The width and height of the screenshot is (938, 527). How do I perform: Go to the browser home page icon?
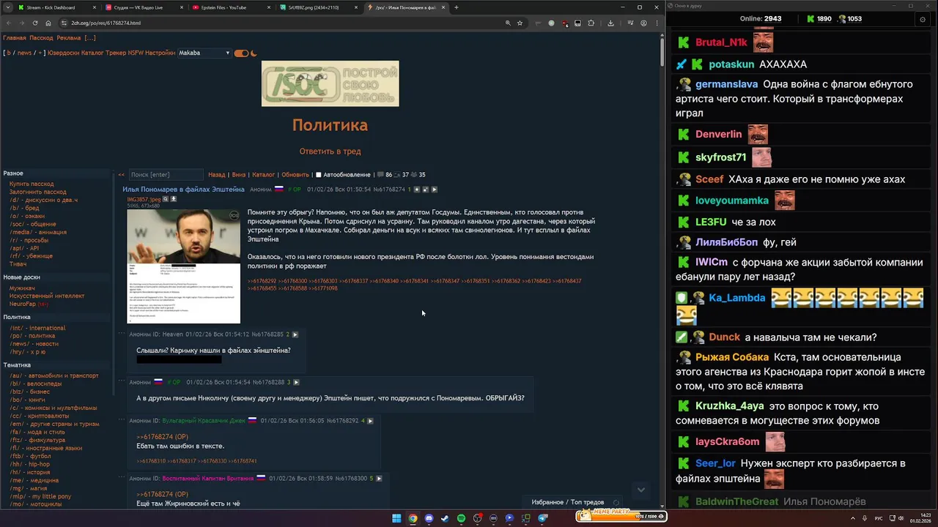(x=48, y=23)
